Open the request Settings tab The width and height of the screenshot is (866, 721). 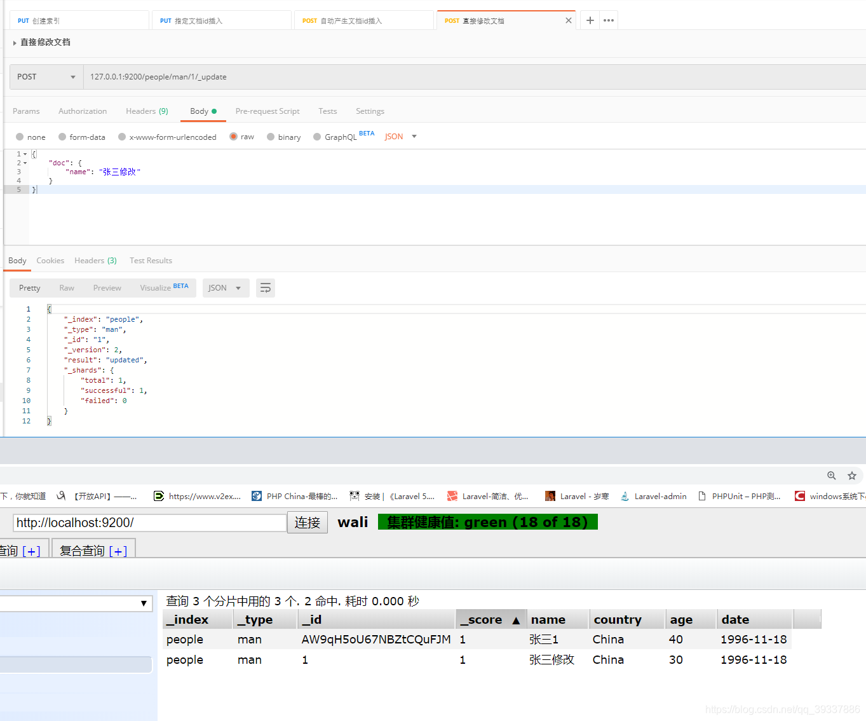coord(370,111)
